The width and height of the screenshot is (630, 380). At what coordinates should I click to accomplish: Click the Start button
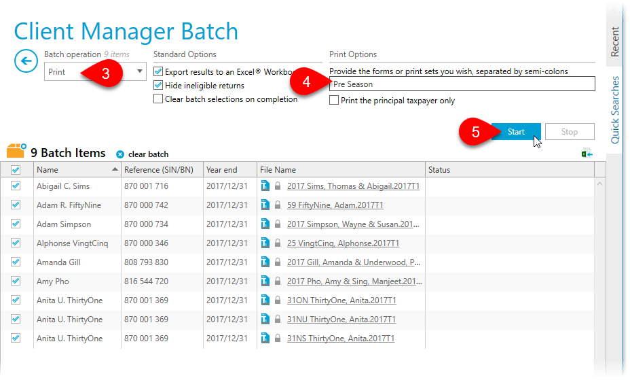(x=516, y=132)
